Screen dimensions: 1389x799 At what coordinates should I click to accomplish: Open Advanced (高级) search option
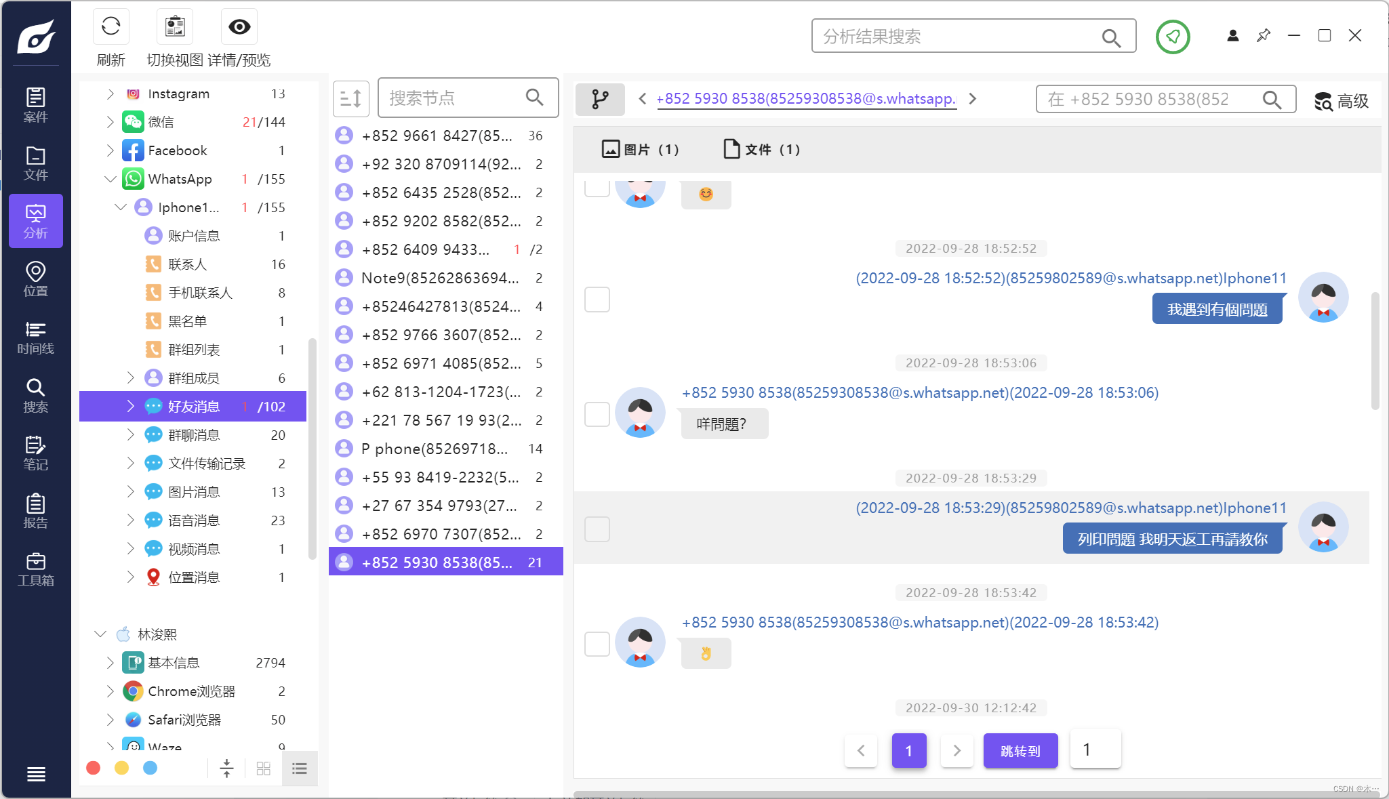1342,101
